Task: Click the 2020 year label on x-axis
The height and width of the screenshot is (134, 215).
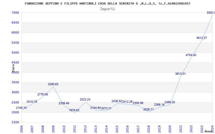Action: [x=170, y=129]
